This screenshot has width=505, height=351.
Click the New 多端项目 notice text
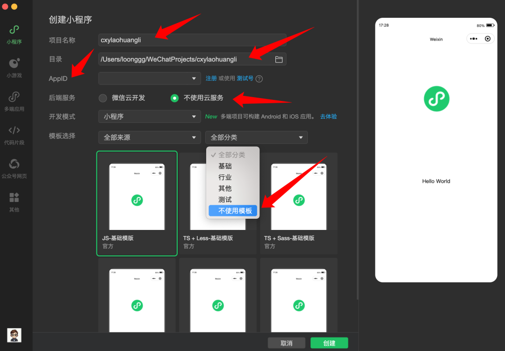click(260, 116)
